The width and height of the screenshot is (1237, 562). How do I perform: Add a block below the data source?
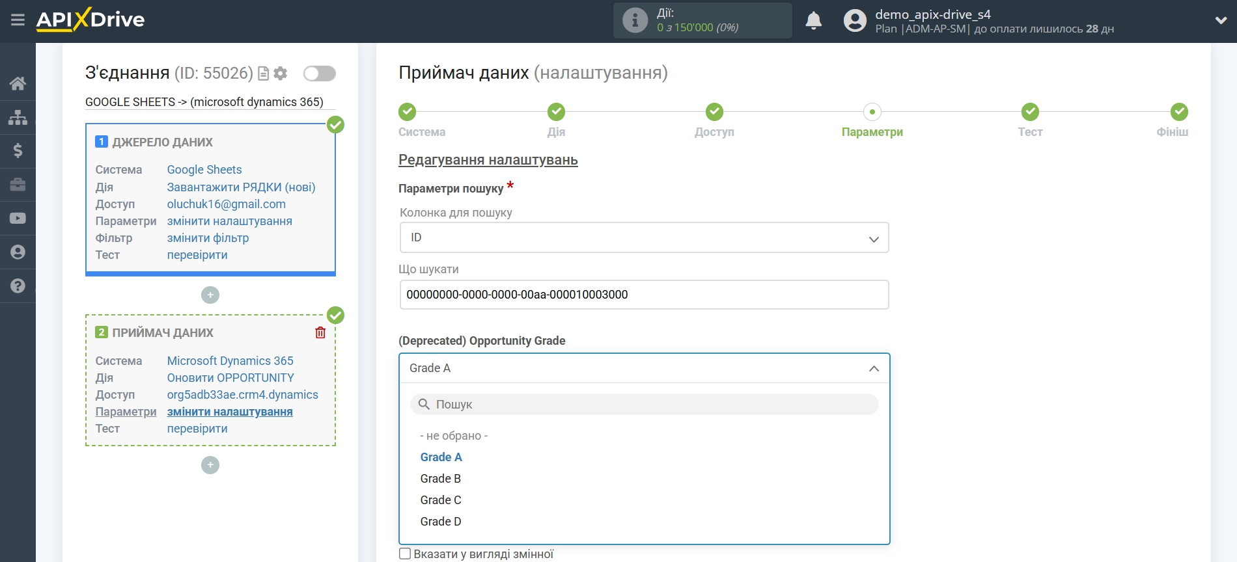click(x=210, y=295)
